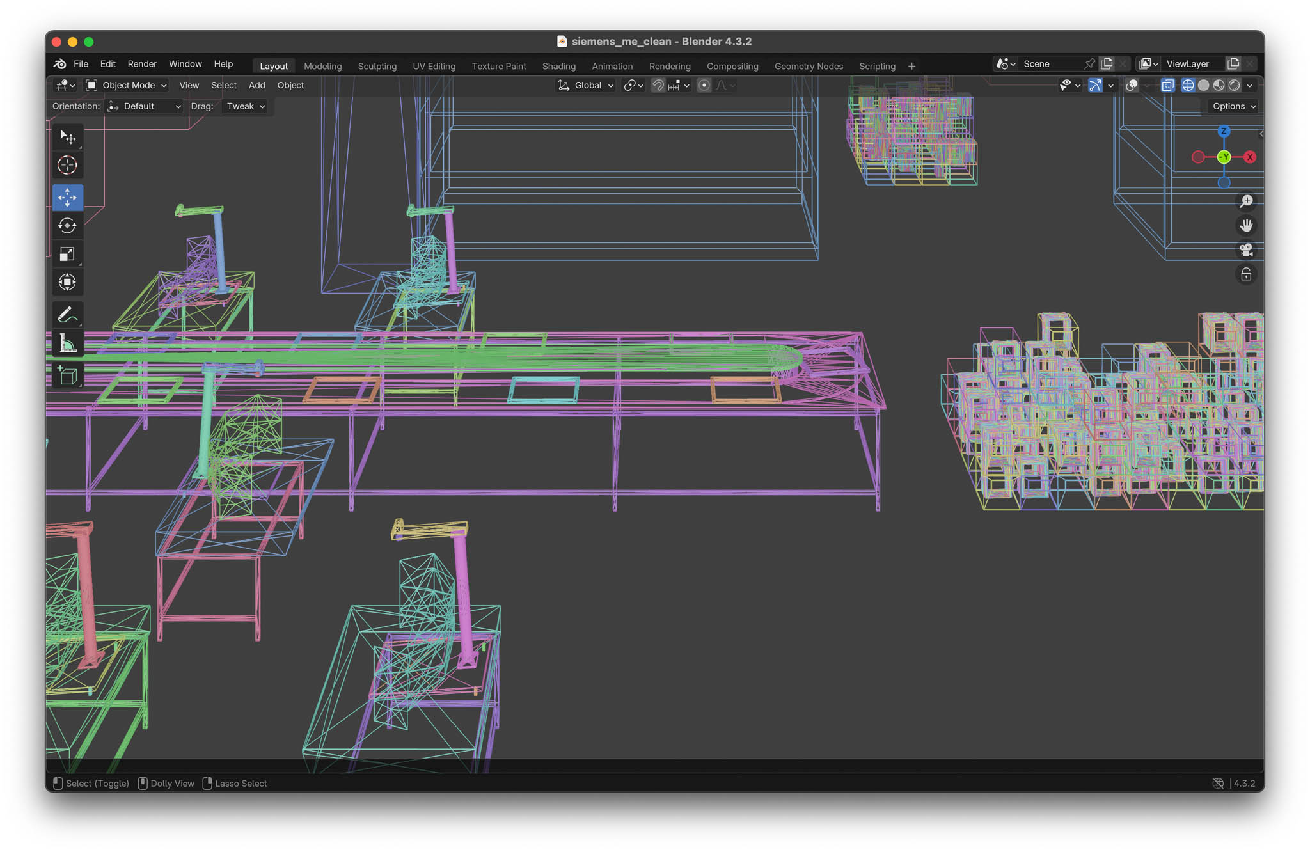Viewport: 1310px width, 852px height.
Task: Pick the Measure tool
Action: 67,343
